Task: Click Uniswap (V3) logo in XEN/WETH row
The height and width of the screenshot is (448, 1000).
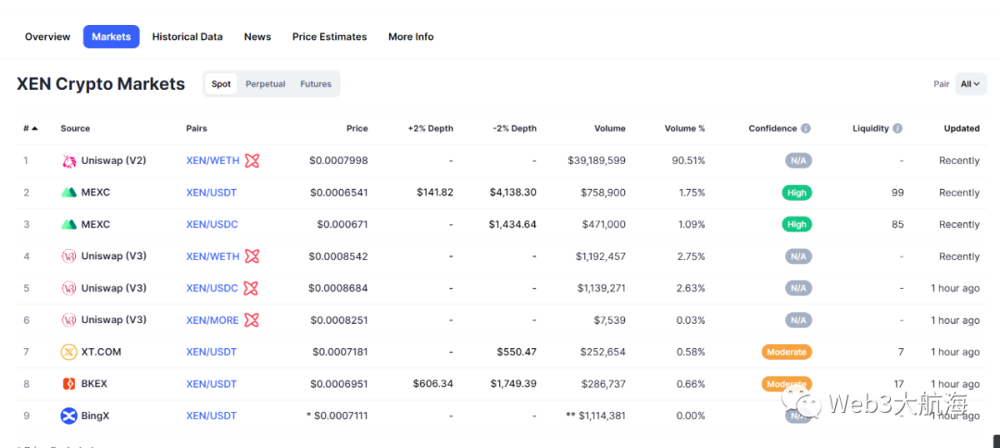Action: (x=69, y=256)
